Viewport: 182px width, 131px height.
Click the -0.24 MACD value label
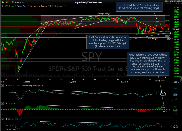pyautogui.click(x=175, y=95)
